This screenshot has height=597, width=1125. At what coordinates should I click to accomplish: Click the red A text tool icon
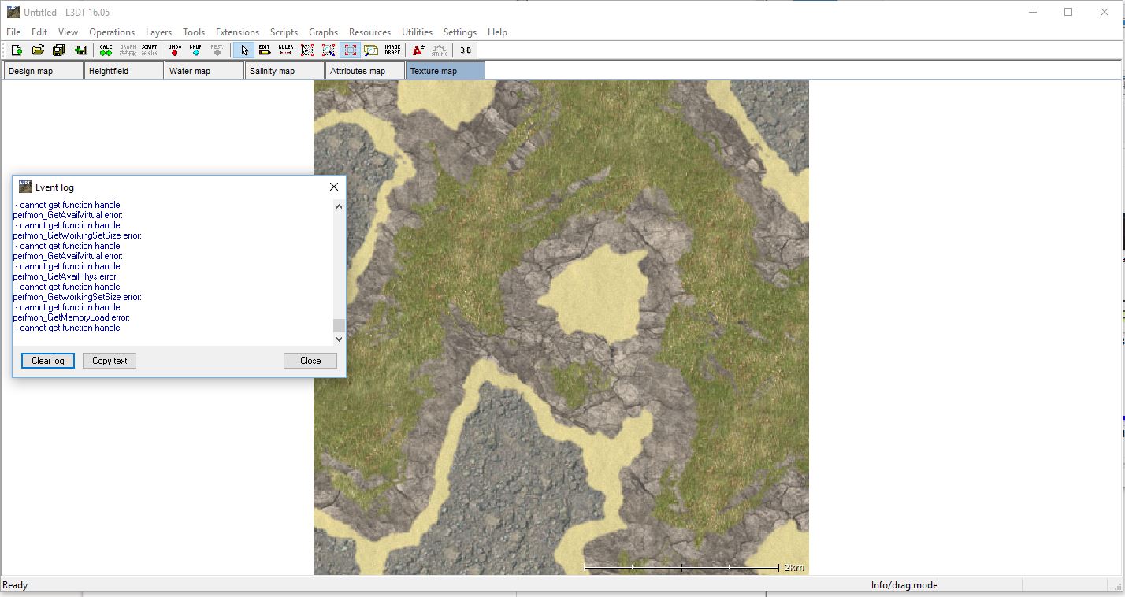pos(418,50)
